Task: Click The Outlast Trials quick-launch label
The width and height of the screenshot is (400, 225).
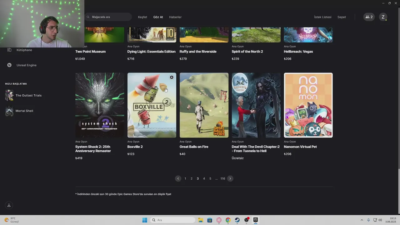Action: [x=28, y=95]
